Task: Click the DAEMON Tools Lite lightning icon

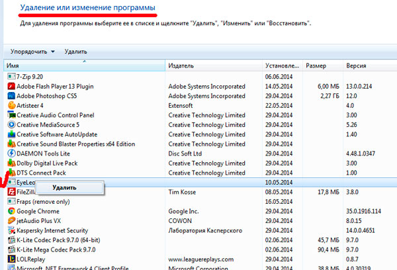Action: 11,154
